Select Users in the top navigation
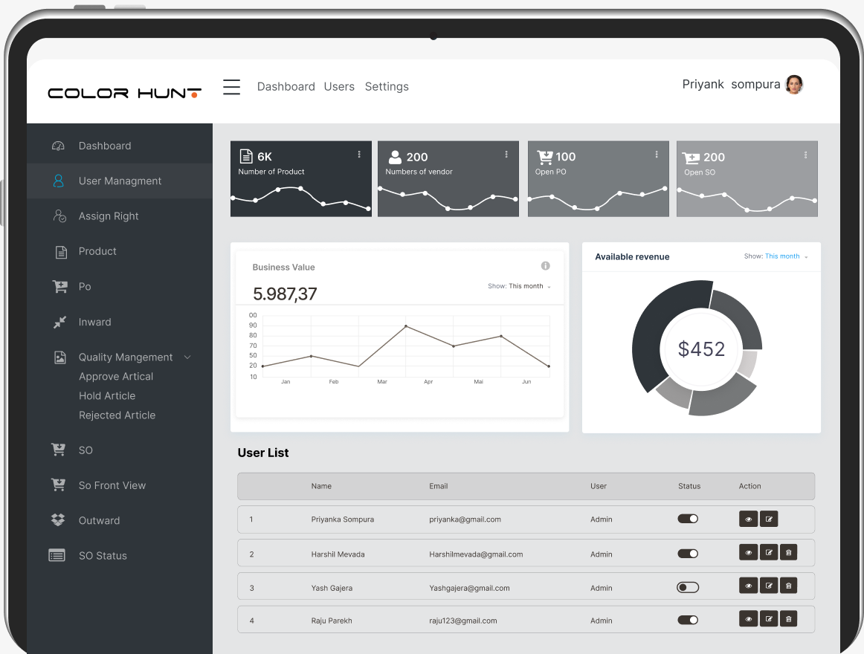This screenshot has width=864, height=654. coord(339,86)
